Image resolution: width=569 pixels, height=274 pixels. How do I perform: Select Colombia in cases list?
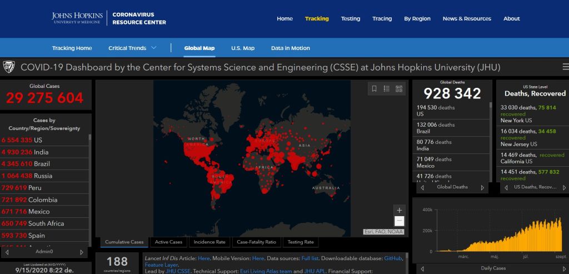[x=44, y=200]
